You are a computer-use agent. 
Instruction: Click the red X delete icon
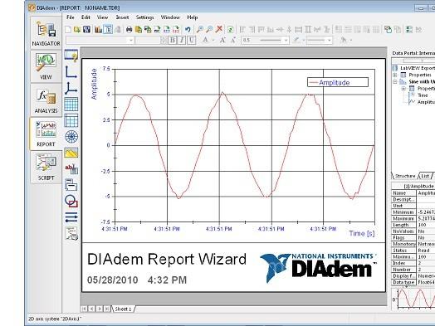tap(219, 29)
